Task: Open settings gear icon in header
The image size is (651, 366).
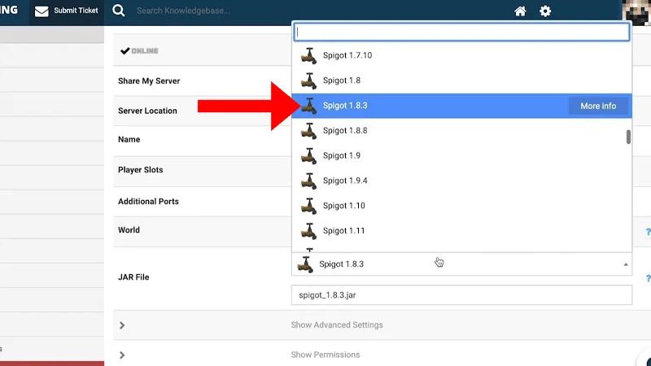Action: click(545, 11)
